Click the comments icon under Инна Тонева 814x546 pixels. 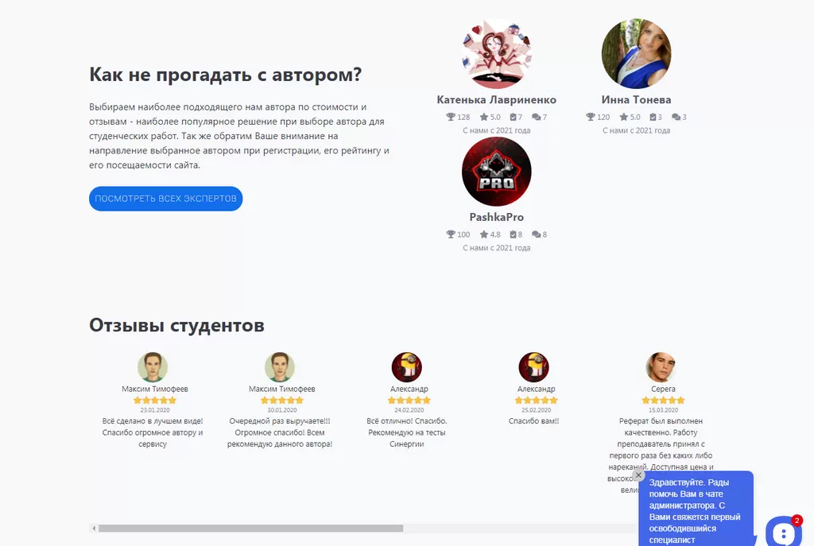(x=676, y=117)
